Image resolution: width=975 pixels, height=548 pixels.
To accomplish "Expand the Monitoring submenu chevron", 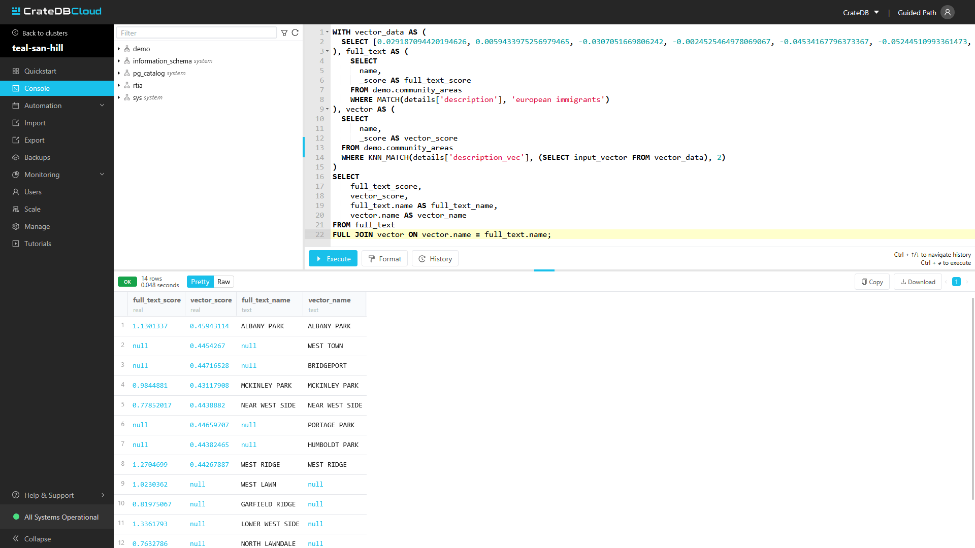I will pyautogui.click(x=102, y=175).
